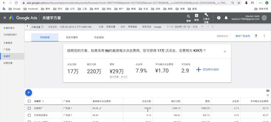Image resolution: width=271 pixels, height=122 pixels.
Task: Click help icon after 总费用为 ¥29万
Action: point(205,50)
